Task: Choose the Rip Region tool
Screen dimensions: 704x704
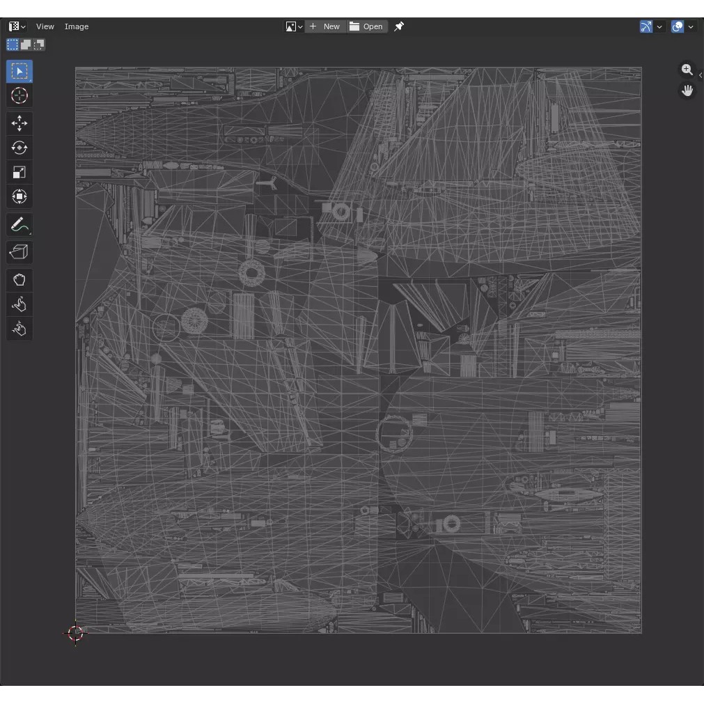Action: 19,252
